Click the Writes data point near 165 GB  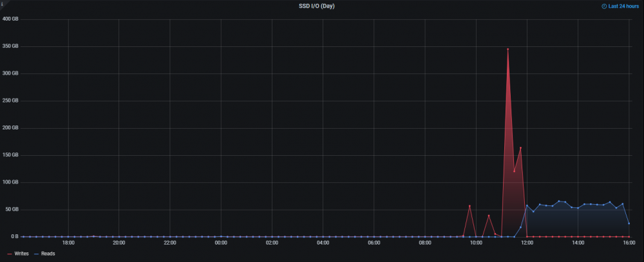(520, 148)
